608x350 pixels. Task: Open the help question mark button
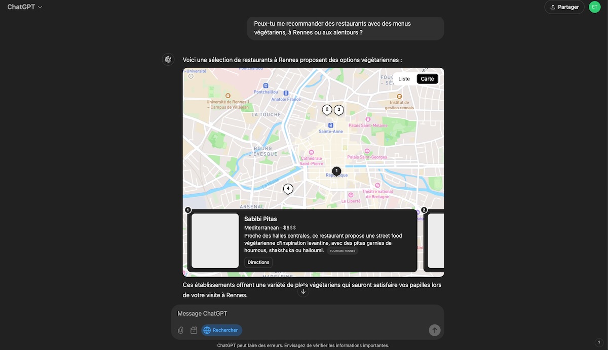pyautogui.click(x=599, y=343)
